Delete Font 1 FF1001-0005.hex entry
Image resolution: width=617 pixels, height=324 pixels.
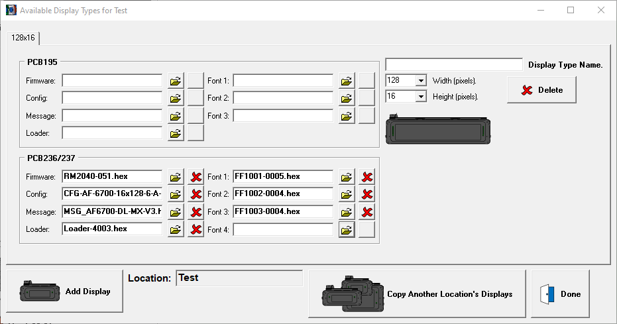(x=367, y=177)
